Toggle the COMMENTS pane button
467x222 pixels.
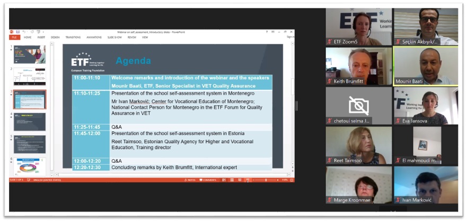[x=208, y=180]
